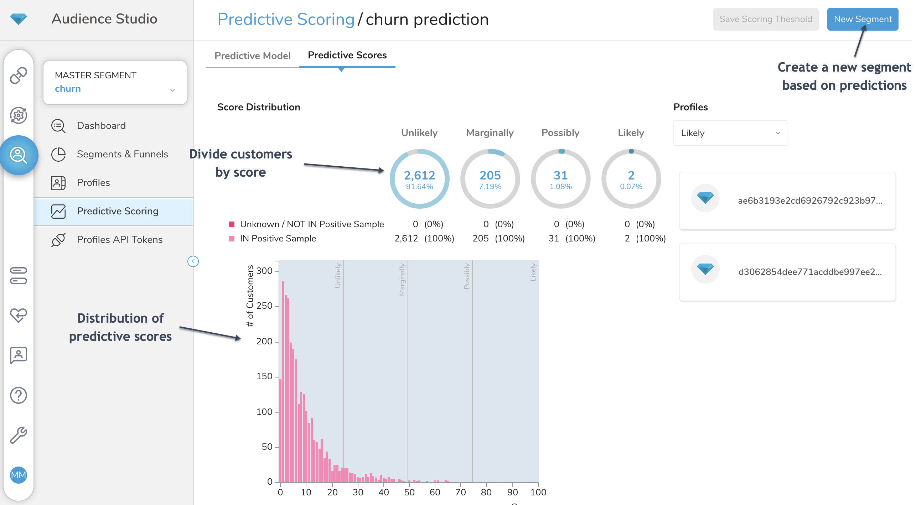This screenshot has width=916, height=505.
Task: Click the wrench tool sidebar icon
Action: click(x=18, y=433)
